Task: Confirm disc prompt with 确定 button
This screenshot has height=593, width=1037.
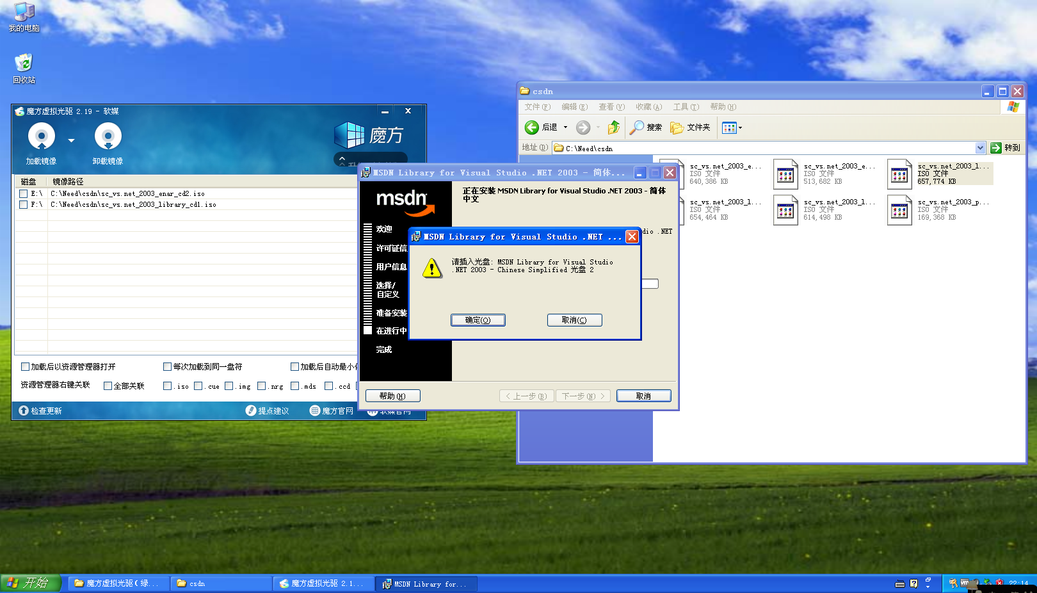Action: (478, 320)
